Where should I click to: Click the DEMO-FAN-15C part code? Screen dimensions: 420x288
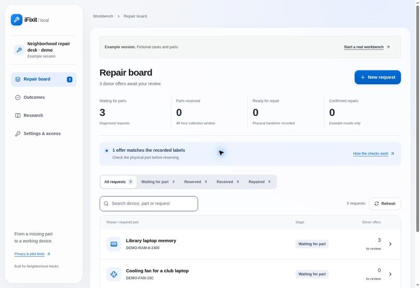(x=140, y=278)
